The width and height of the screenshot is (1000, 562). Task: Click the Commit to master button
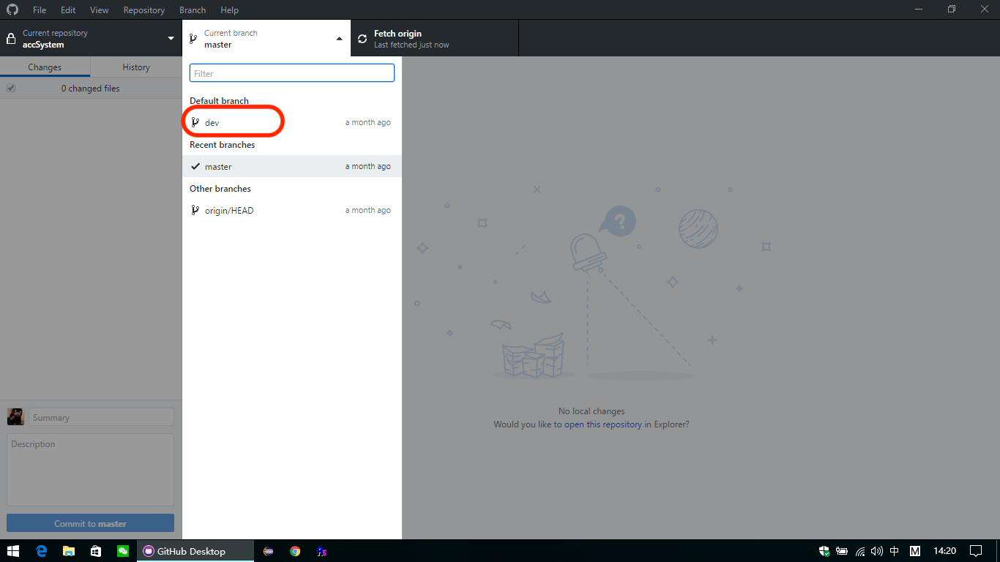click(x=91, y=523)
